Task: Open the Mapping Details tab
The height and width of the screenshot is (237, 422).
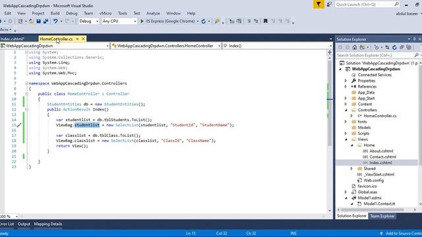Action: [48, 224]
